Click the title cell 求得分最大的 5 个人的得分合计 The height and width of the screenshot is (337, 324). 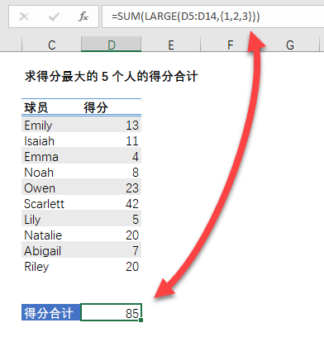(112, 76)
